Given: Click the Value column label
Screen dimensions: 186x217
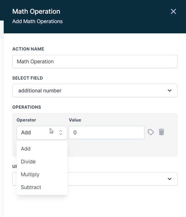Looking at the screenshot, I should (75, 120).
